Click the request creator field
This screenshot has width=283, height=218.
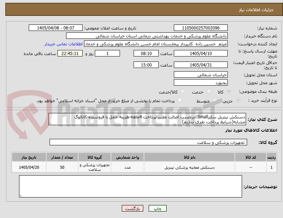click(156, 44)
